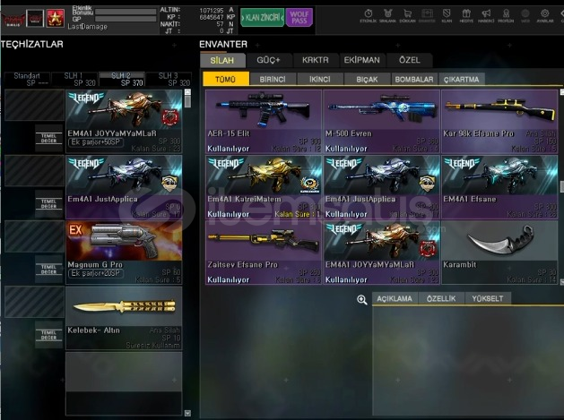
Task: Open the Açıklama details tab
Action: tap(395, 298)
